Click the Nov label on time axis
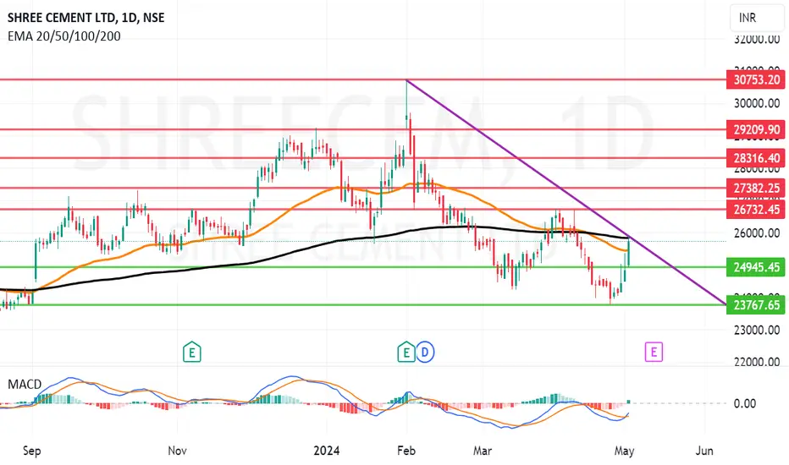The width and height of the screenshot is (789, 465). coord(177,451)
